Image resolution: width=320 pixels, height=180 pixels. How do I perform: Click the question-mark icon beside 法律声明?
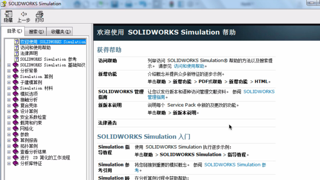[x=17, y=53]
